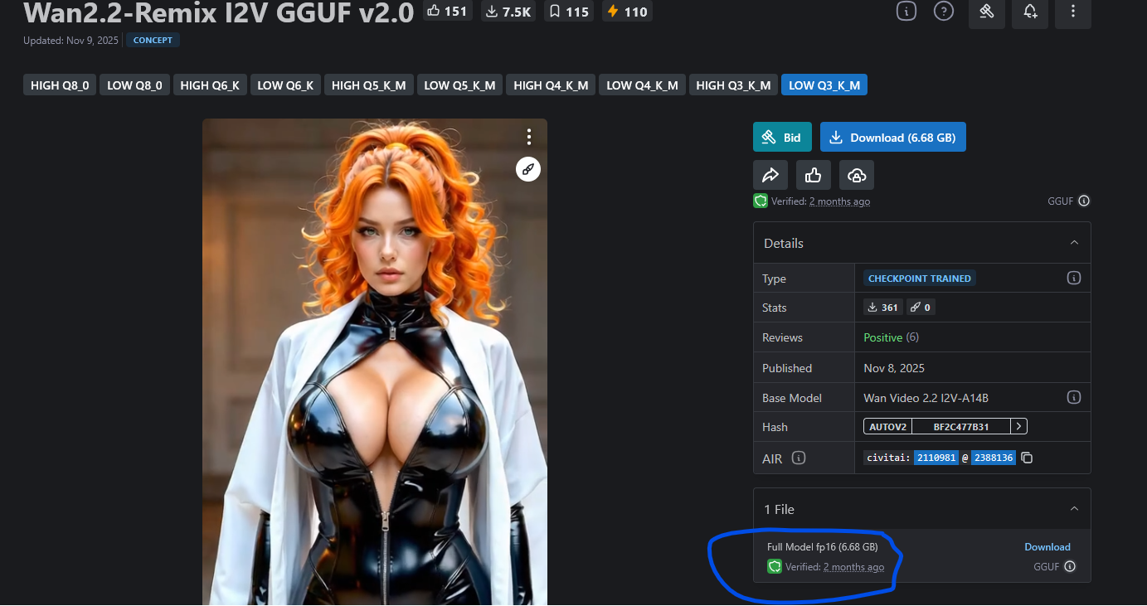1147x606 pixels.
Task: Click the Published date Nov 8, 2025
Action: pyautogui.click(x=894, y=368)
